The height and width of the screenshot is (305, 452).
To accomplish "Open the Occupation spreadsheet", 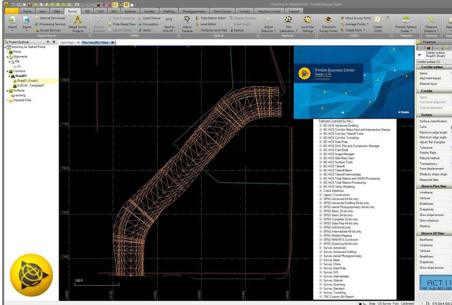I will tap(148, 24).
